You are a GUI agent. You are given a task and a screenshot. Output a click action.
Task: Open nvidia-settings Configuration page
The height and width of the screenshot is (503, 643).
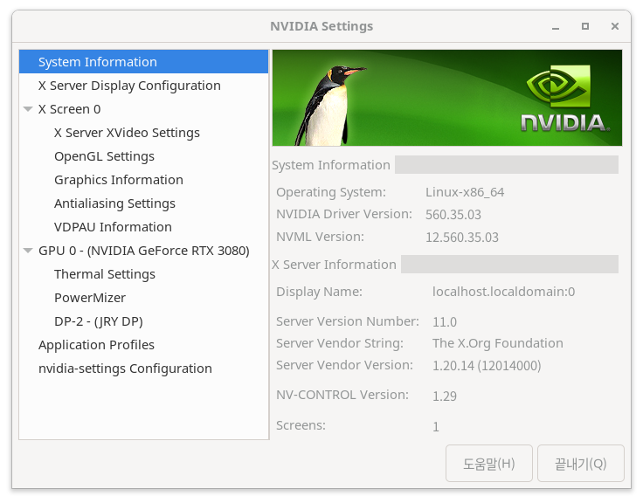pyautogui.click(x=125, y=369)
